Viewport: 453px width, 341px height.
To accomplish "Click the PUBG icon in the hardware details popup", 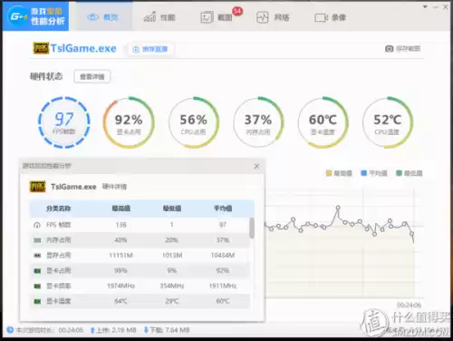I will click(x=37, y=187).
